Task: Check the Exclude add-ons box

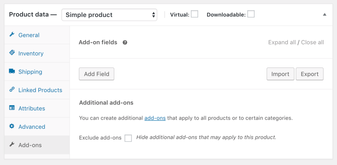Action: [x=128, y=138]
